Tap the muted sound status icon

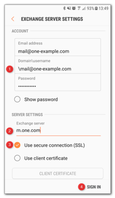click(x=69, y=8)
